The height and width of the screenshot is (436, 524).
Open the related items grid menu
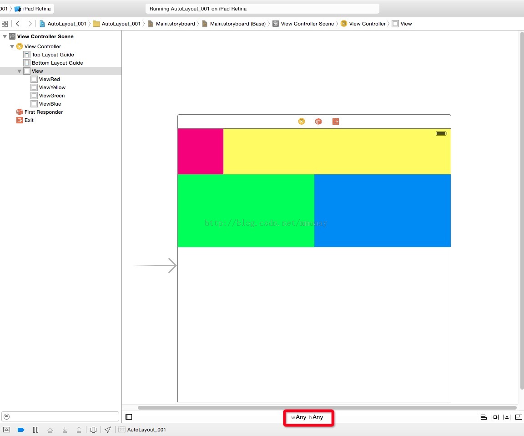(x=5, y=24)
